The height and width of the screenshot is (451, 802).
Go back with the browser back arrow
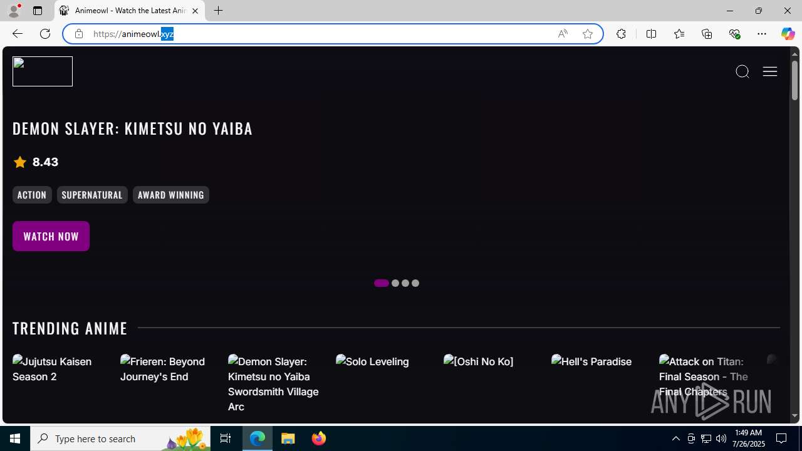point(17,34)
